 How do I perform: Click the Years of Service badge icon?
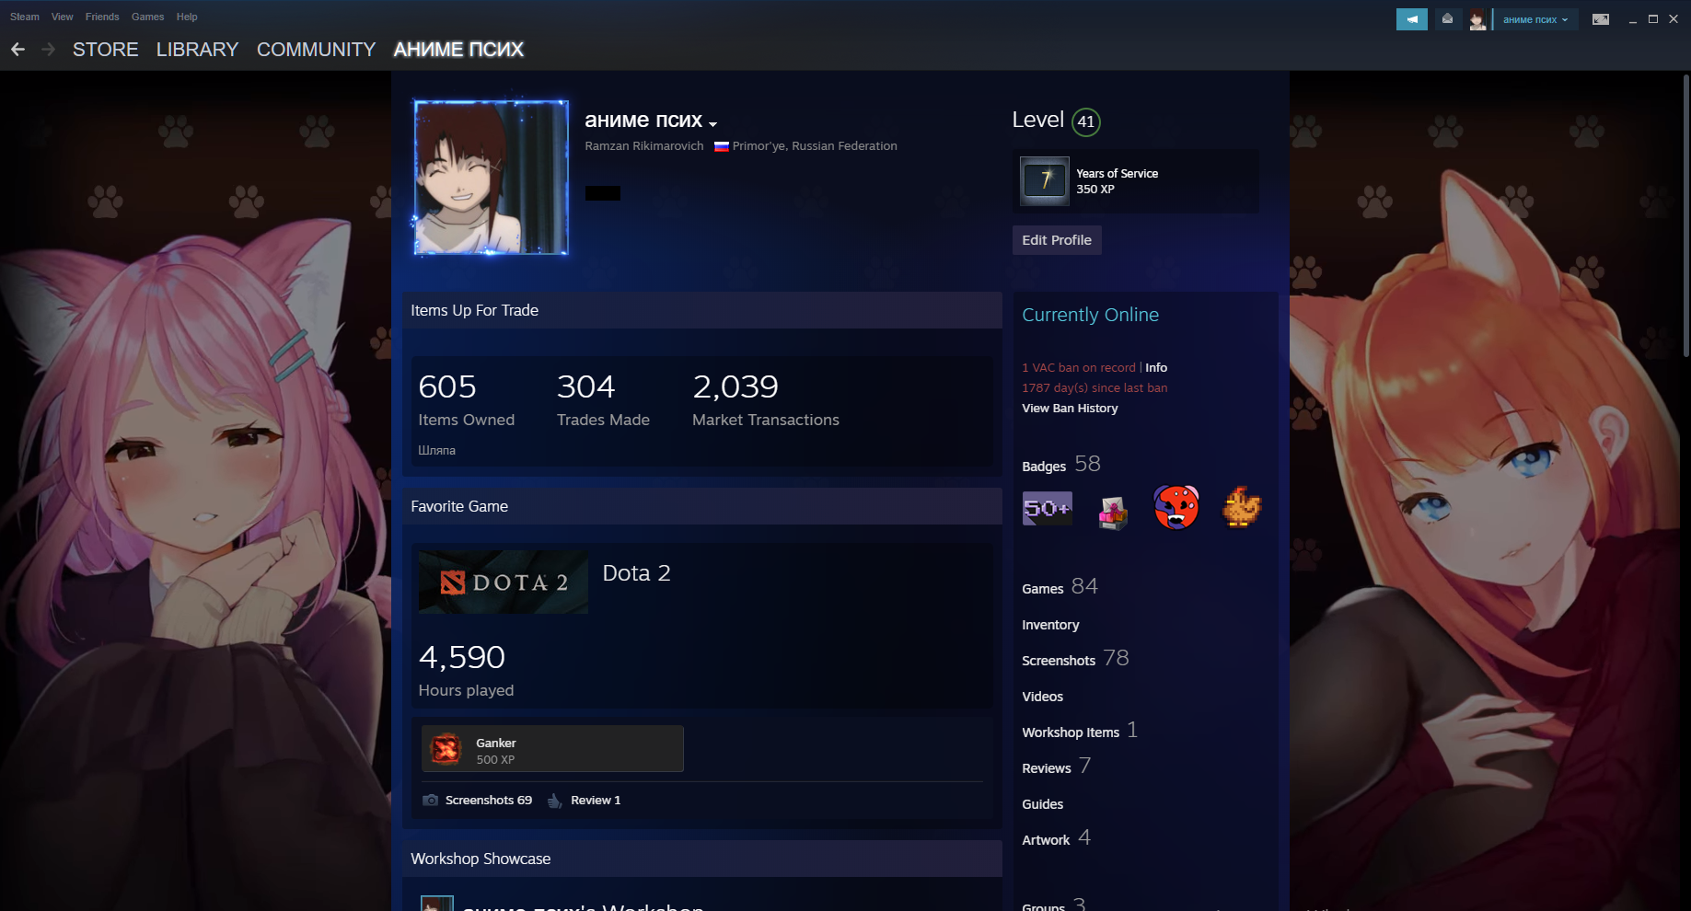(x=1045, y=180)
